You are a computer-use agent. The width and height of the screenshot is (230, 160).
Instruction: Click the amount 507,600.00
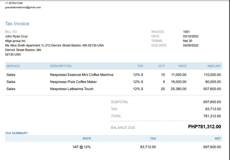(212, 89)
